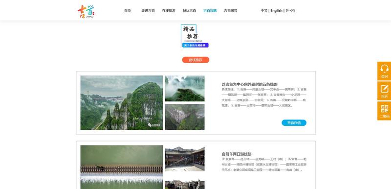391x189 pixels.
Task: Switch language to 中文
Action: (x=264, y=10)
